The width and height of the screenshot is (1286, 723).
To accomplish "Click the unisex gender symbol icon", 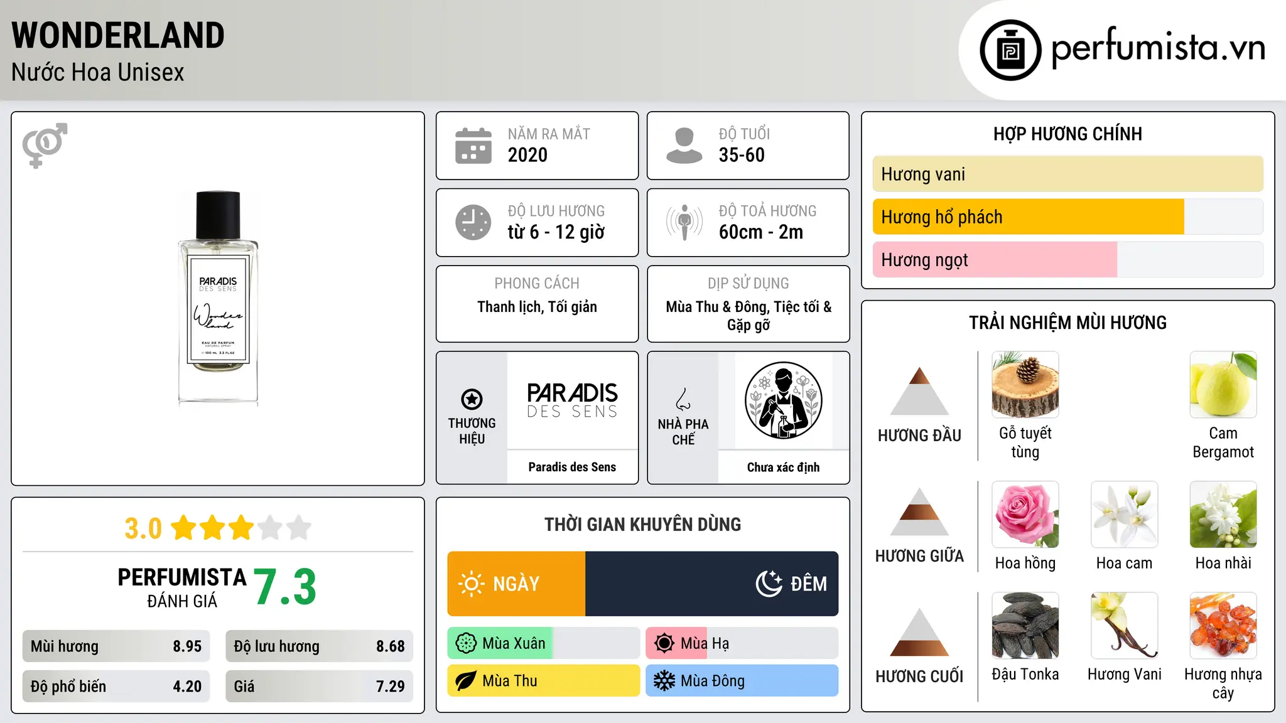I will 45,145.
